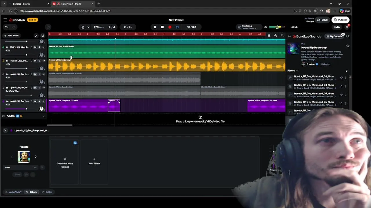
Task: Expand track 13 Tropical chevron
Action: (44, 61)
